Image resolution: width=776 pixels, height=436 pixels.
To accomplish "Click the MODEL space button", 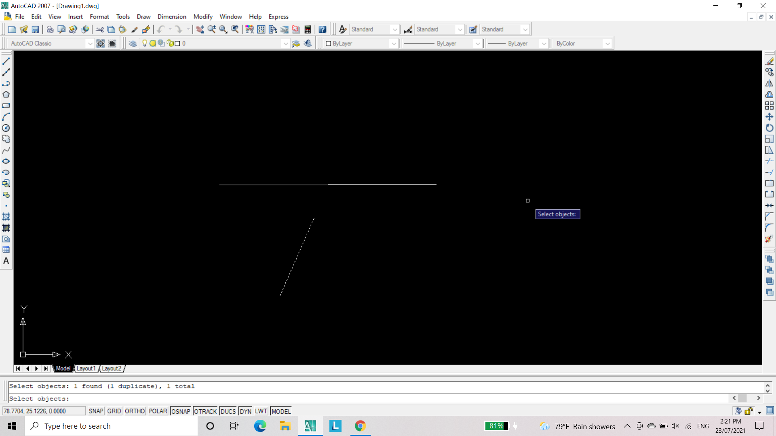I will (x=281, y=411).
